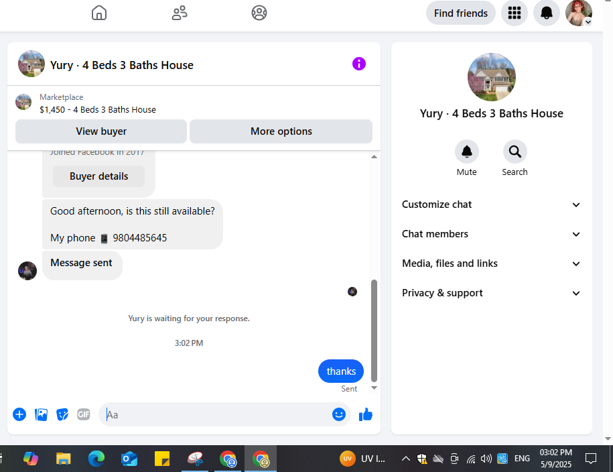Choose a GIF icon
Screen dimensions: 613x472
click(x=84, y=414)
